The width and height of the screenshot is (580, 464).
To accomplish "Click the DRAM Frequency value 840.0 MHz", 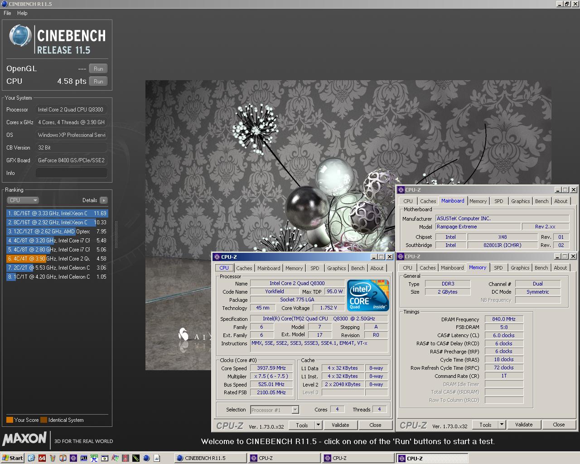I will click(x=504, y=319).
